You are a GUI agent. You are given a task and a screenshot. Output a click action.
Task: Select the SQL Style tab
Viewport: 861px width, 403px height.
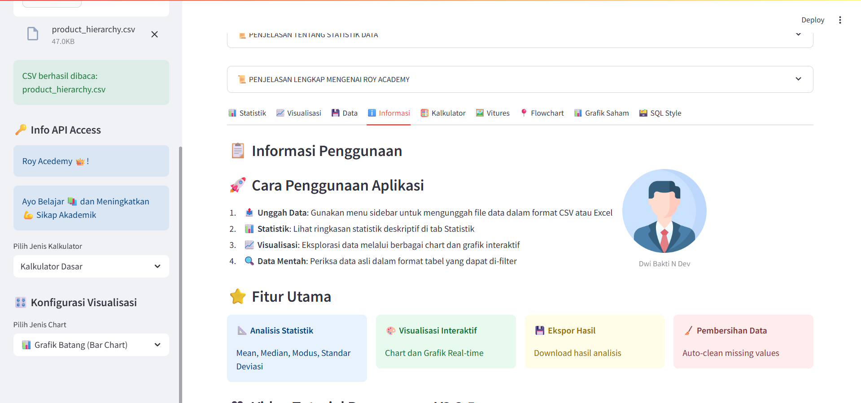660,113
